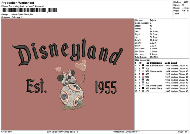The image size is (190, 134).
Task: Click the 'Stop Sequence:' heading
Action: pos(142,60)
